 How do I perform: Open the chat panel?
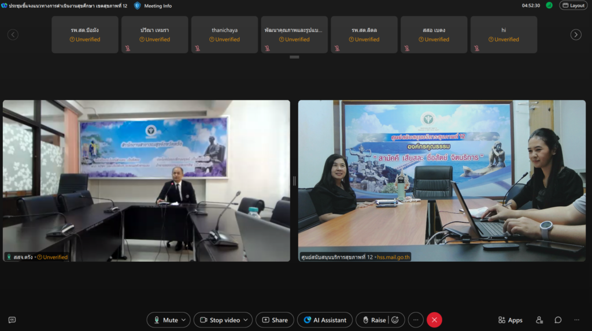[558, 320]
